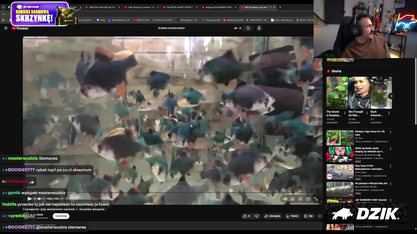Image resolution: width=417 pixels, height=234 pixels.
Task: Switch to tab 'NAJLEPSZE GADŻETY RETRO'
Action: click(180, 7)
